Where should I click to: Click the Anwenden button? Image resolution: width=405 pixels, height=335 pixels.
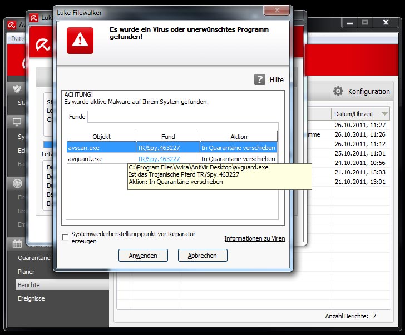[x=143, y=256]
